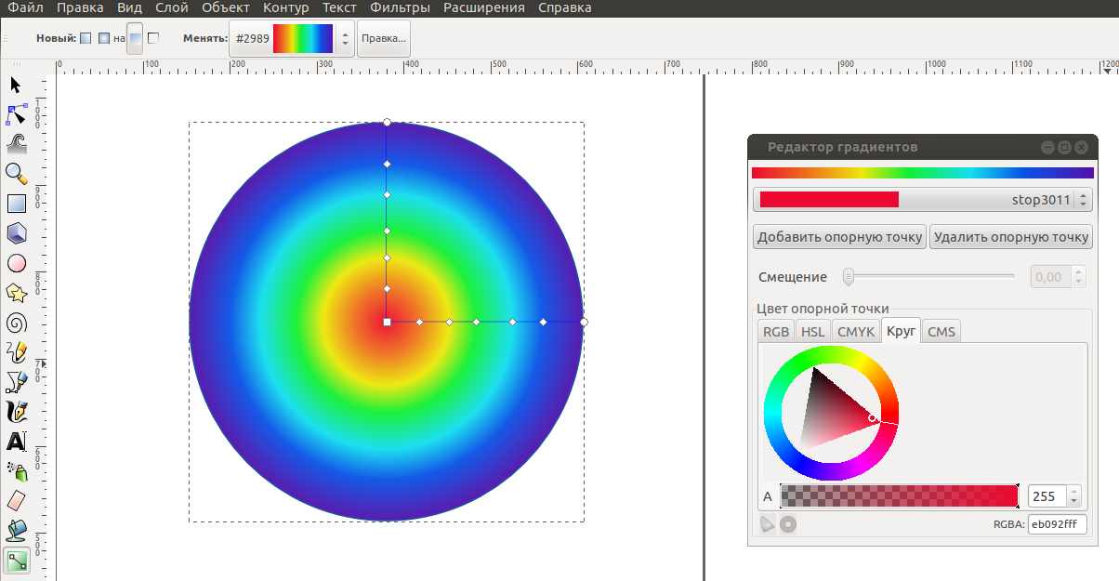
Task: Click the alpha transparency slider bar
Action: pyautogui.click(x=900, y=496)
